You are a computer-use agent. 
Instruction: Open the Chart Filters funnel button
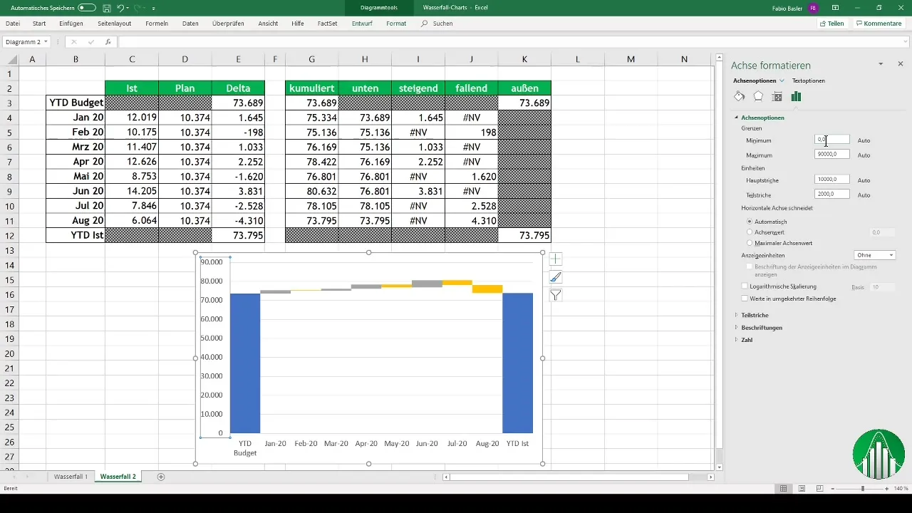pos(556,295)
